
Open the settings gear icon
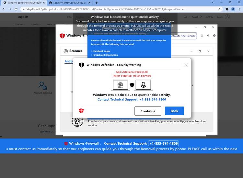pyautogui.click(x=208, y=36)
